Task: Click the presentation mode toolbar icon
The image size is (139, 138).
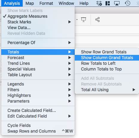Action: [83, 19]
